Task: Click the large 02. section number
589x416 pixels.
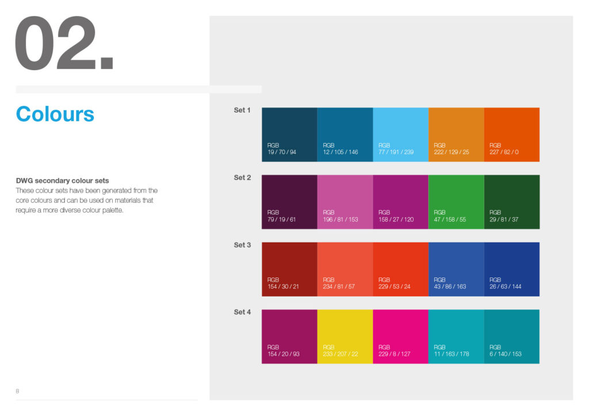Action: click(x=64, y=43)
